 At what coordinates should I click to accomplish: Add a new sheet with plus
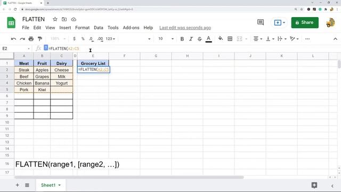pos(17,185)
